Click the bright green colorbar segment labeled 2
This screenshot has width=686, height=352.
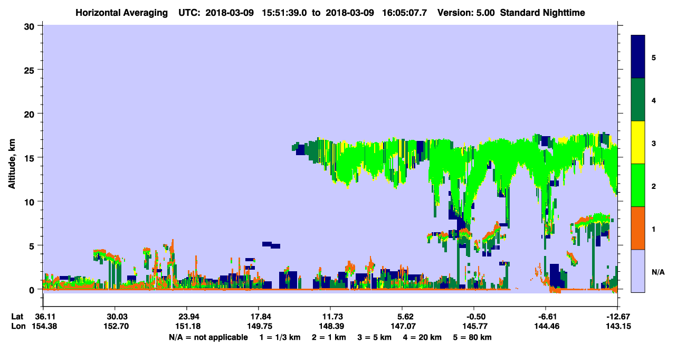(639, 185)
